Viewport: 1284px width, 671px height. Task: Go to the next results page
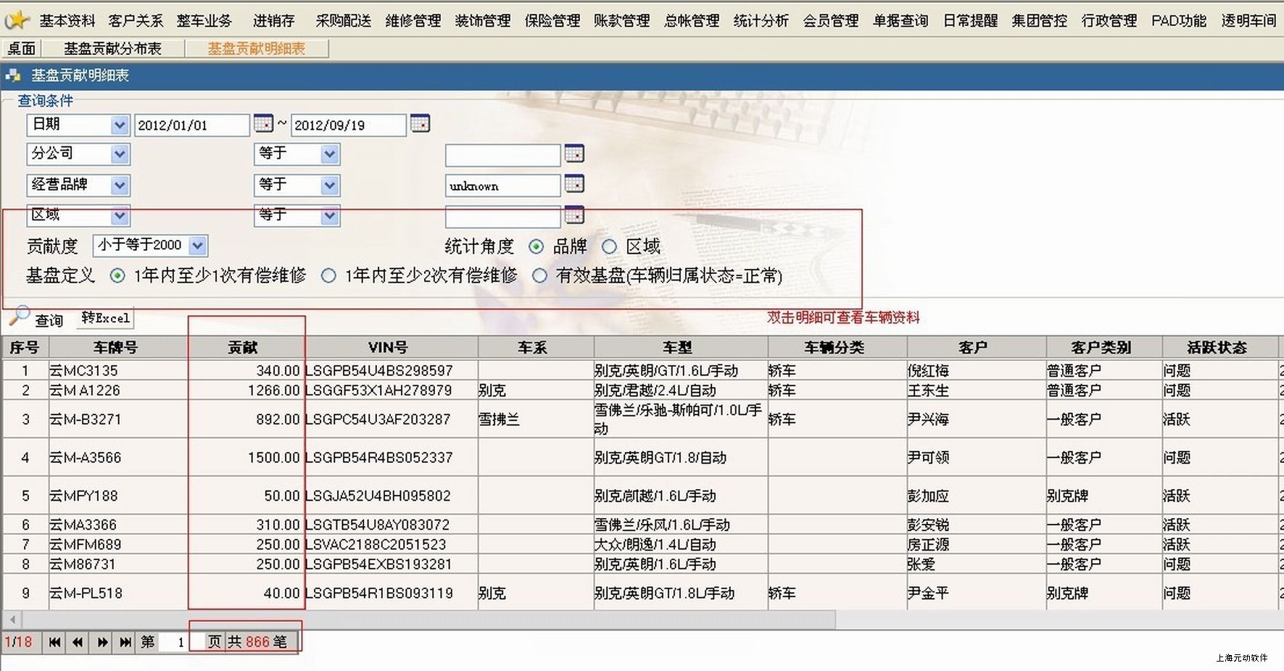coord(102,642)
